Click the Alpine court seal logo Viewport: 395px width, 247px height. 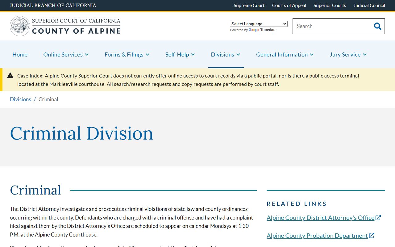click(20, 26)
